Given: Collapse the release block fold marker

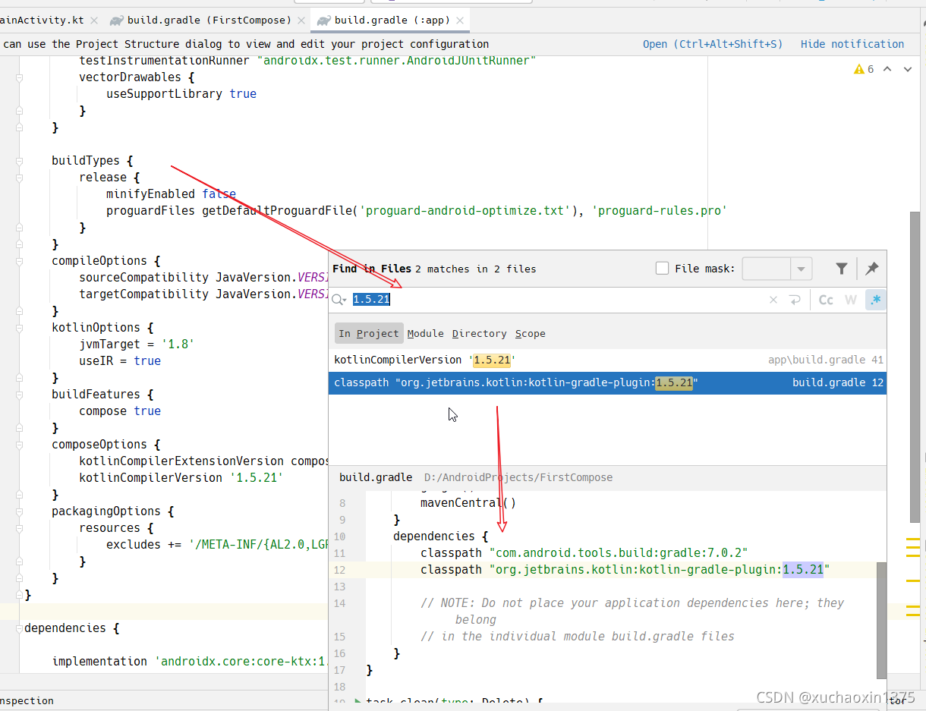Looking at the screenshot, I should [x=19, y=178].
